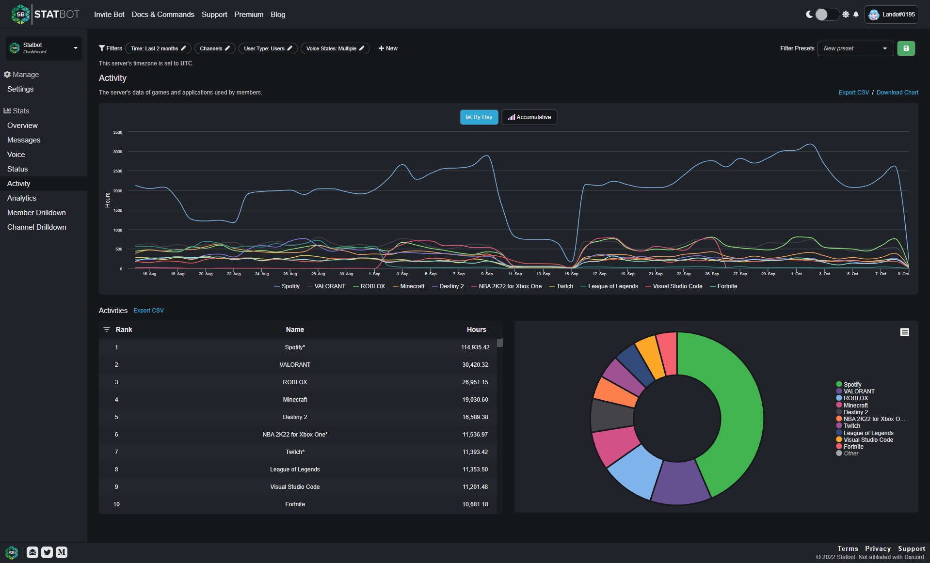The width and height of the screenshot is (930, 563).
Task: Switch the chart to By Day
Action: [479, 117]
